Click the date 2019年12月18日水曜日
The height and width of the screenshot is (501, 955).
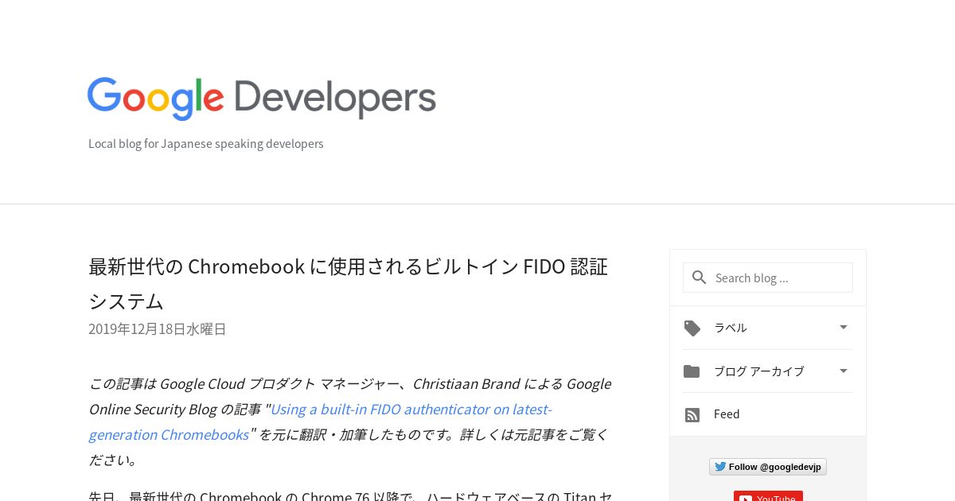[x=158, y=329]
